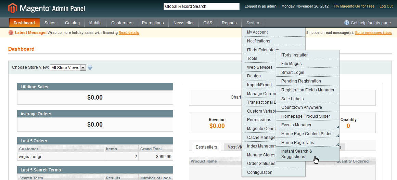Select Cache Management menu entry

pyautogui.click(x=259, y=138)
